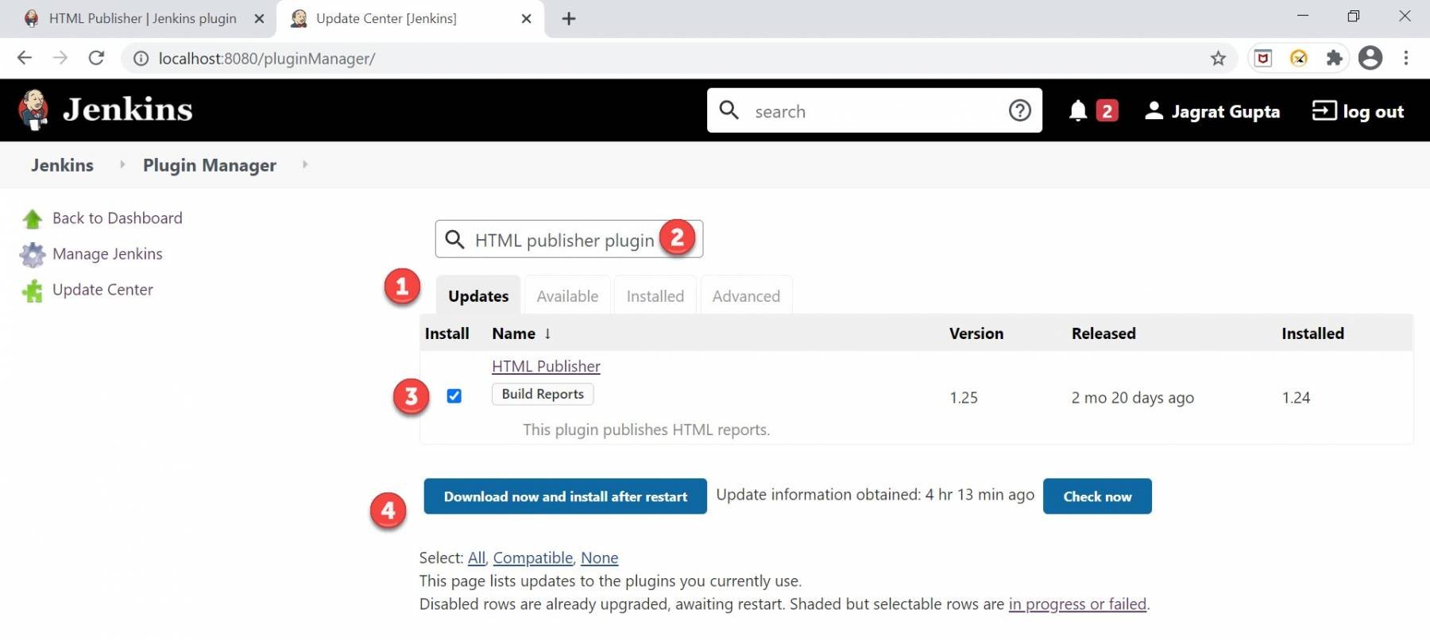View site information icon in address bar
This screenshot has width=1430, height=640.
pyautogui.click(x=141, y=58)
